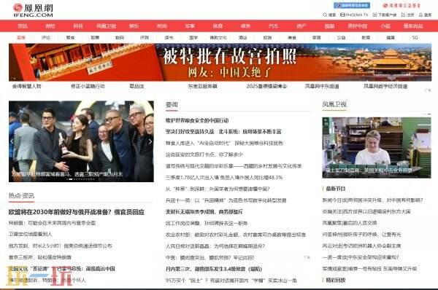
Task: Select the 健康 sub-navigation item
Action: [x=391, y=37]
